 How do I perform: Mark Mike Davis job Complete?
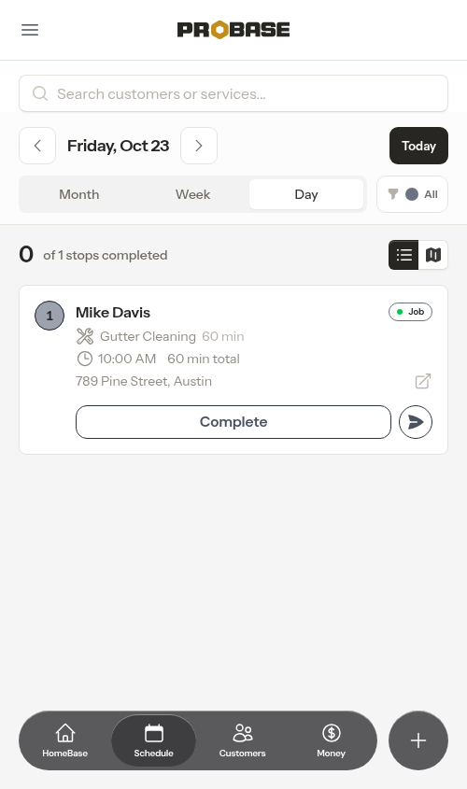[233, 422]
